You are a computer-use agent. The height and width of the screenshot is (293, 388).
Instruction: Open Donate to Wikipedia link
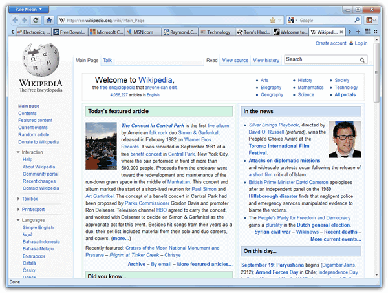(38, 142)
